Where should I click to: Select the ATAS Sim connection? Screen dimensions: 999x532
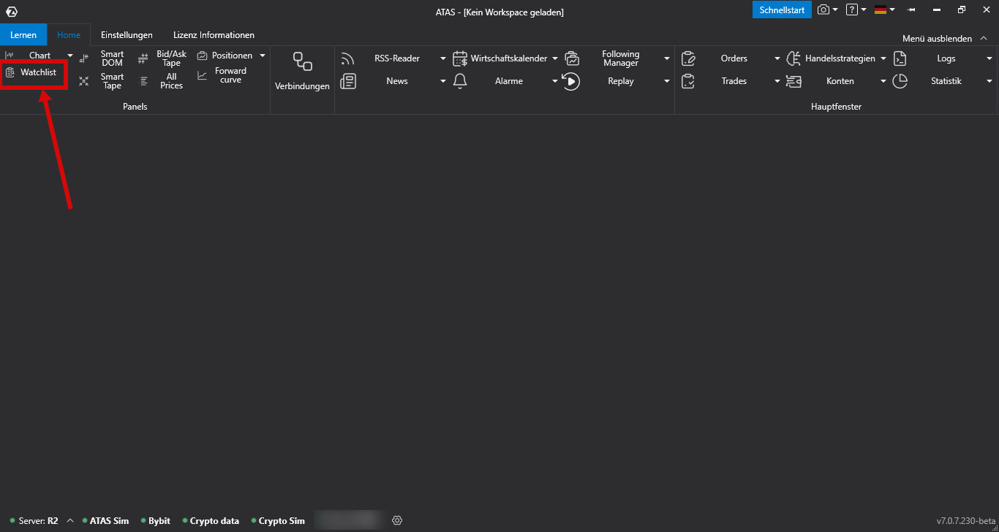click(x=105, y=521)
